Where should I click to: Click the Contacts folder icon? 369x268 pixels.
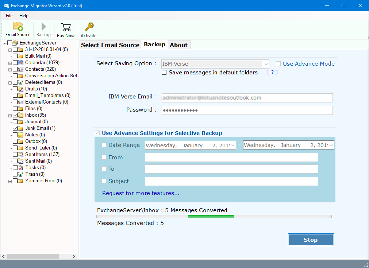21,69
